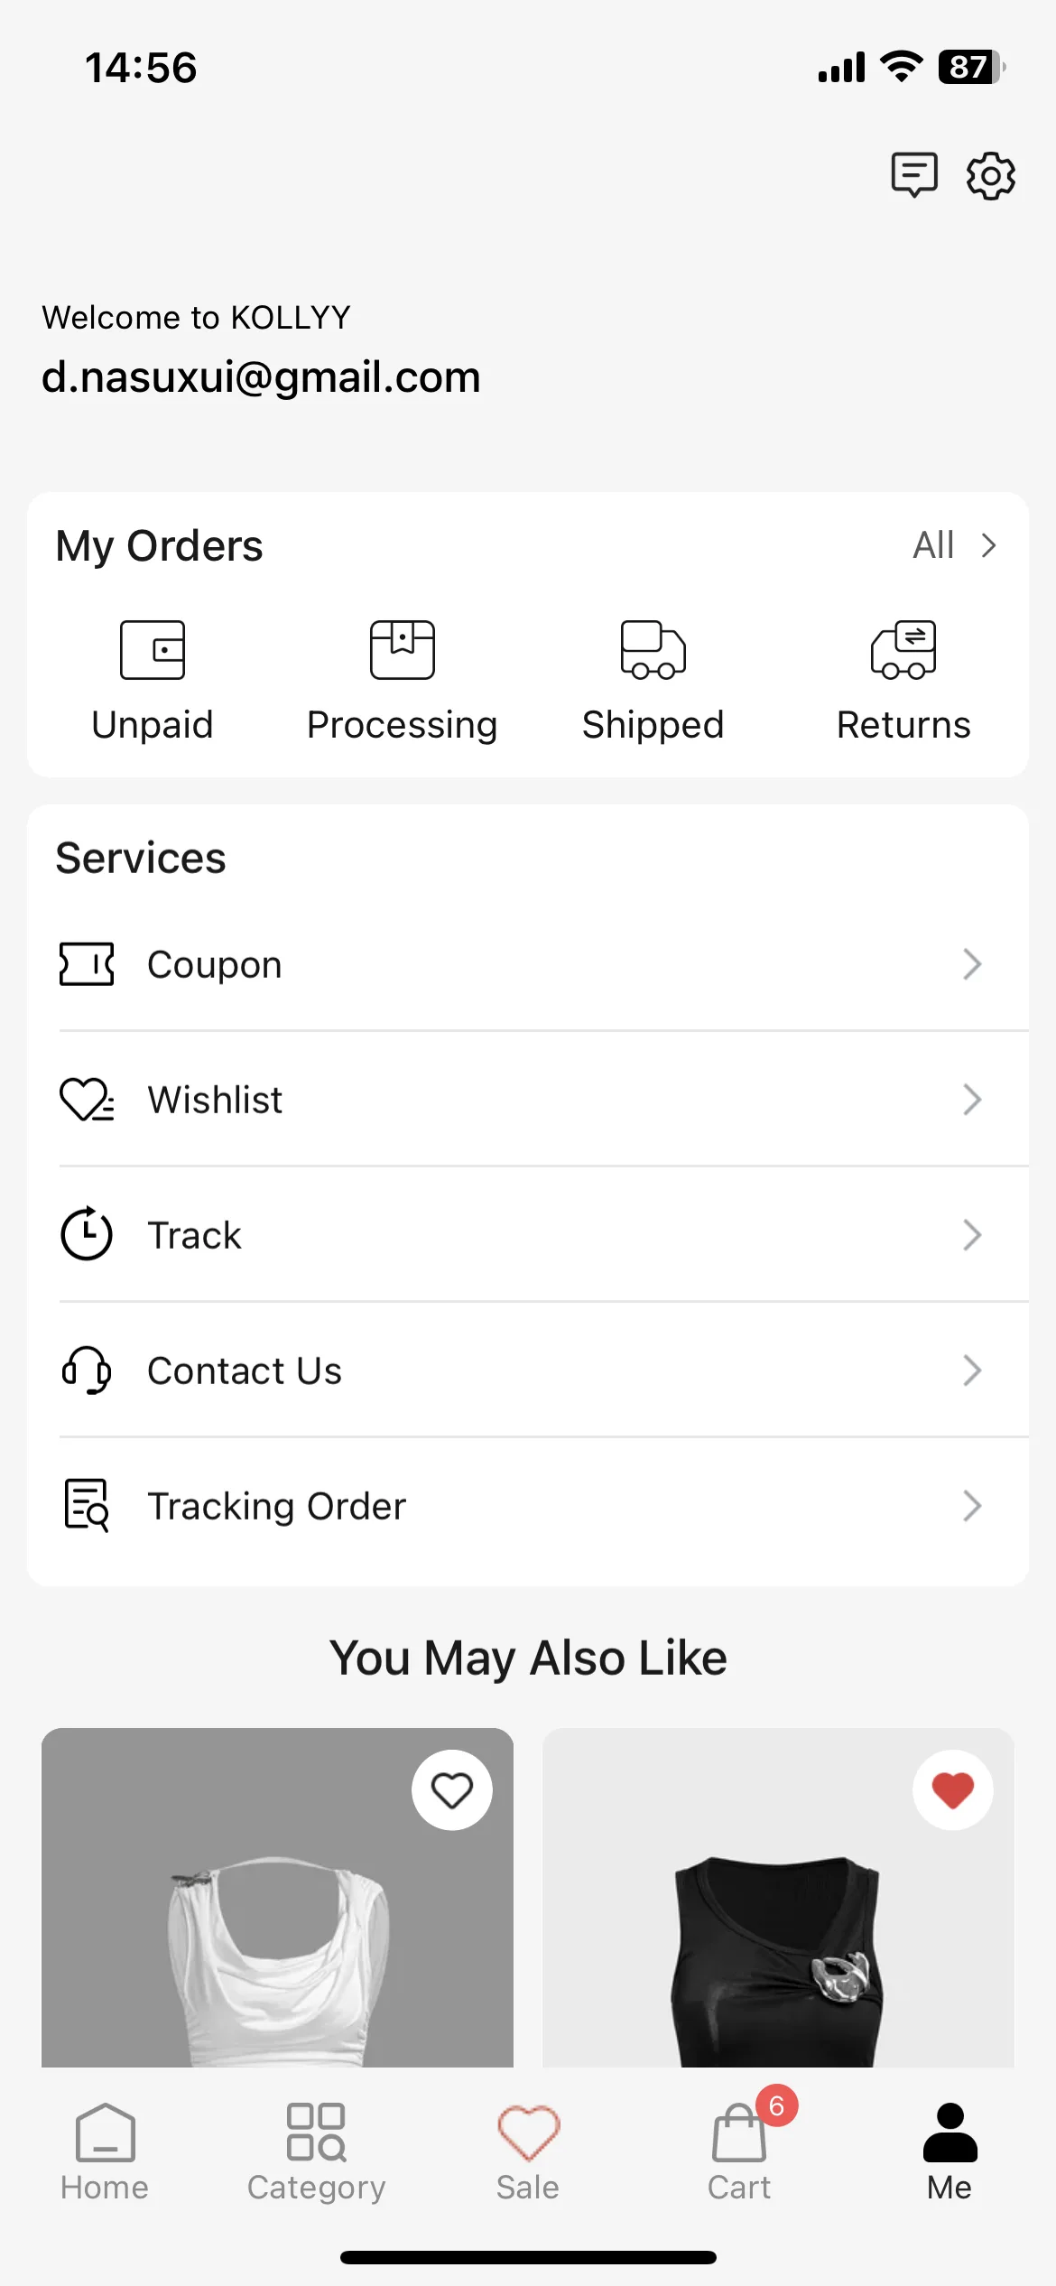The width and height of the screenshot is (1056, 2286).
Task: Open the black top product thumbnail
Action: pos(778,1898)
